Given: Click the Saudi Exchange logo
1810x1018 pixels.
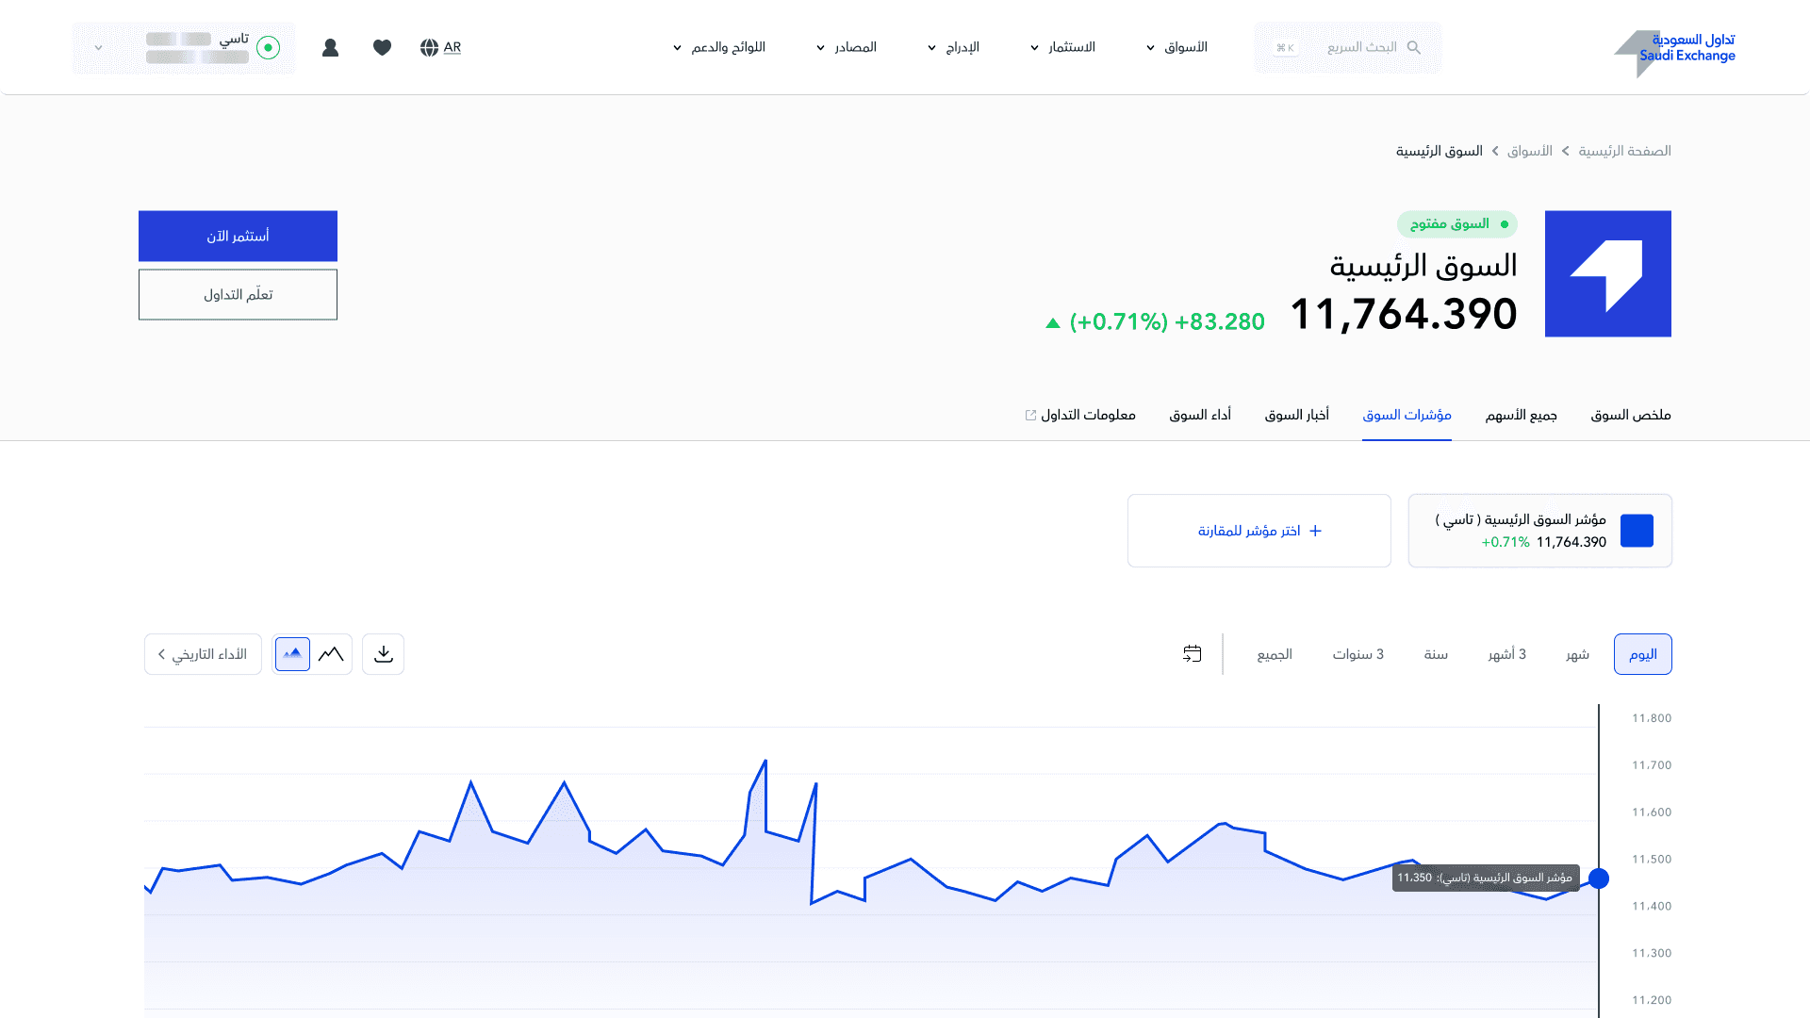Looking at the screenshot, I should click(x=1674, y=49).
